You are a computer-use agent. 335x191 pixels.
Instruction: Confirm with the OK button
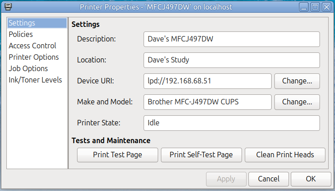click(x=311, y=179)
